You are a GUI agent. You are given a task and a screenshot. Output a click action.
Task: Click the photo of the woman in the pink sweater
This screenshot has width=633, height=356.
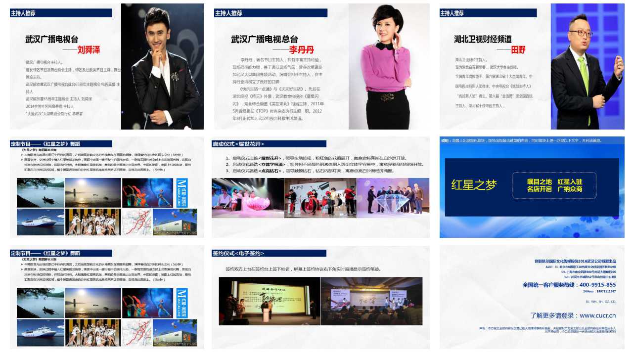click(x=389, y=66)
